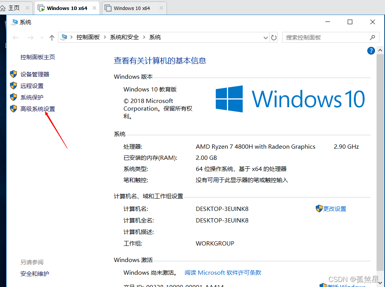Click inside the Search Control Panel field

tap(330, 38)
